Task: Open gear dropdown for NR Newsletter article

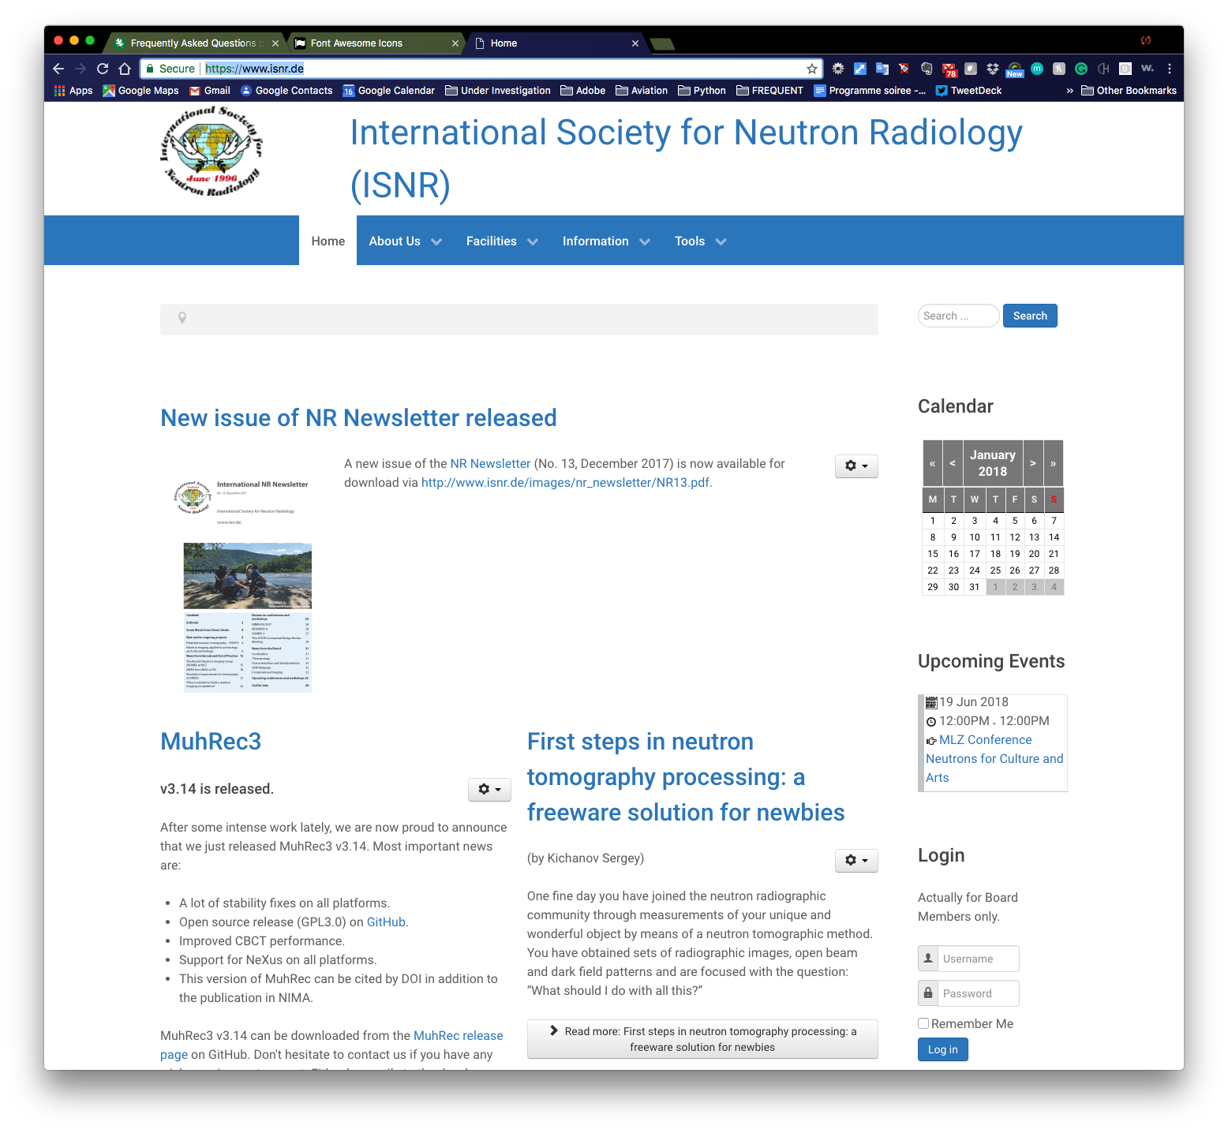Action: (x=856, y=466)
